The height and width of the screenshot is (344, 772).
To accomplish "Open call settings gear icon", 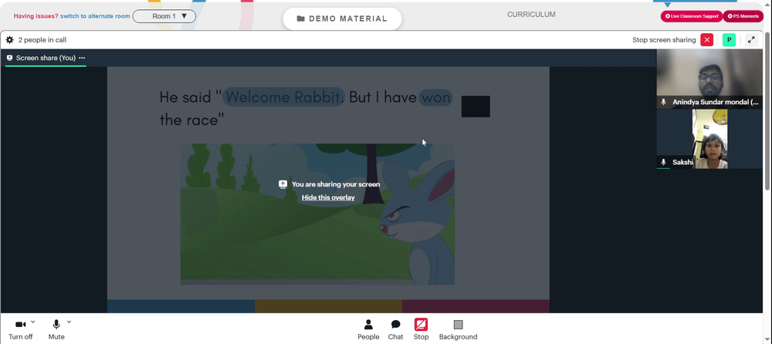I will pyautogui.click(x=9, y=40).
